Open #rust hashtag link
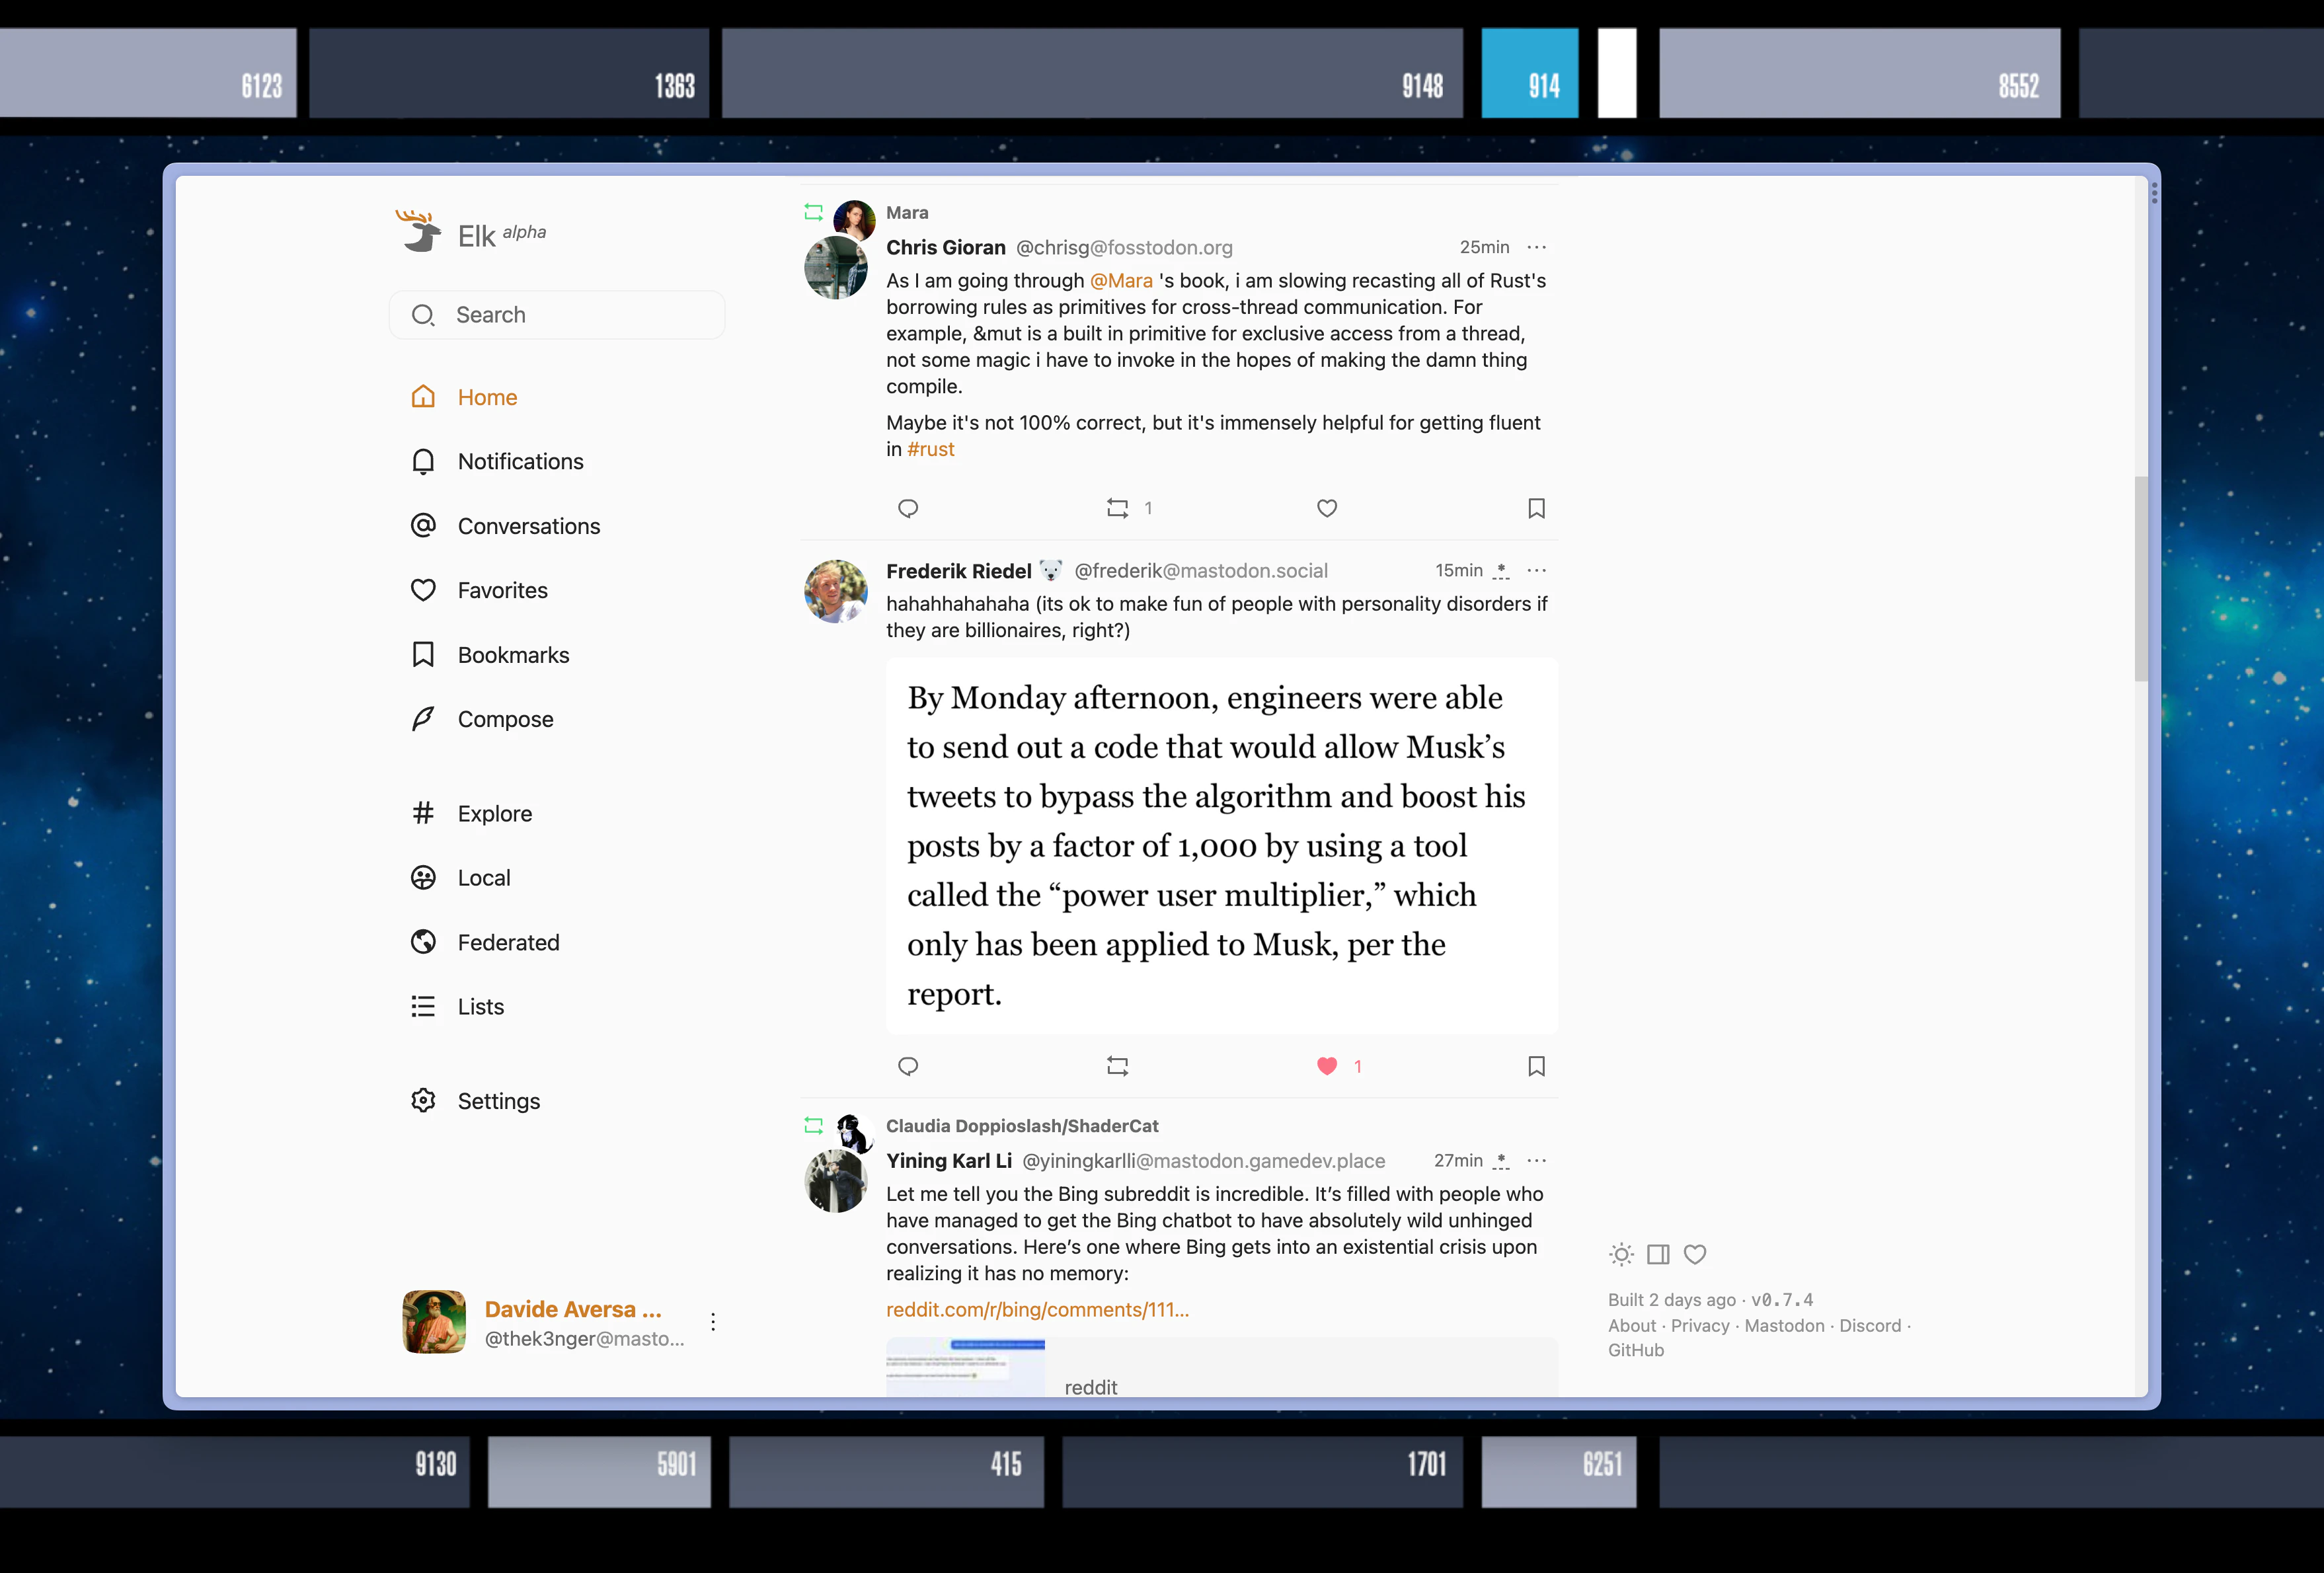Viewport: 2324px width, 1573px height. [931, 450]
